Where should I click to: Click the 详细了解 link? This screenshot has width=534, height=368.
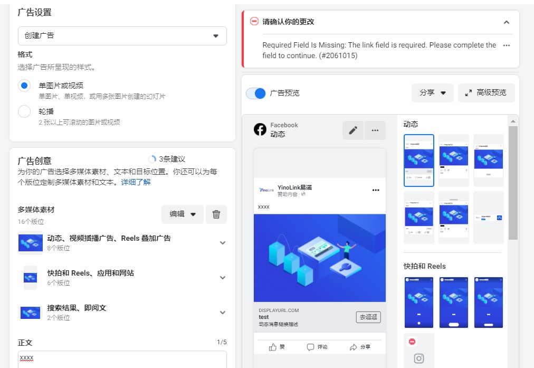pyautogui.click(x=136, y=182)
